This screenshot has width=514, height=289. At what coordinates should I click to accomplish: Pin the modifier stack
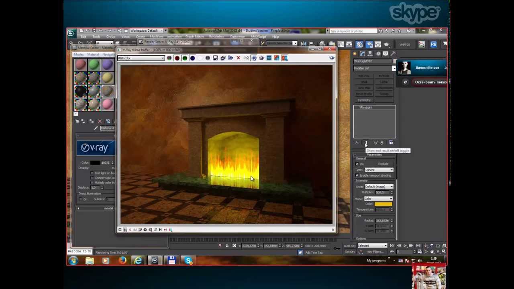click(x=357, y=143)
